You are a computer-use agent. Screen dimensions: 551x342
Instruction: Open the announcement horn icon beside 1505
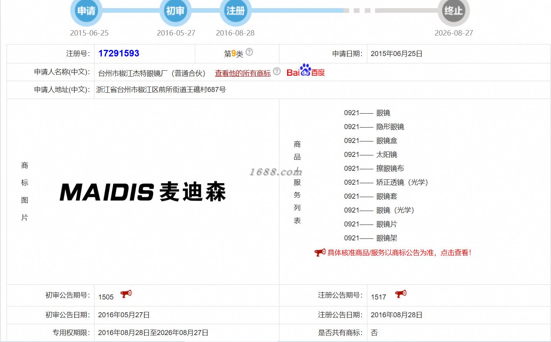pos(126,294)
